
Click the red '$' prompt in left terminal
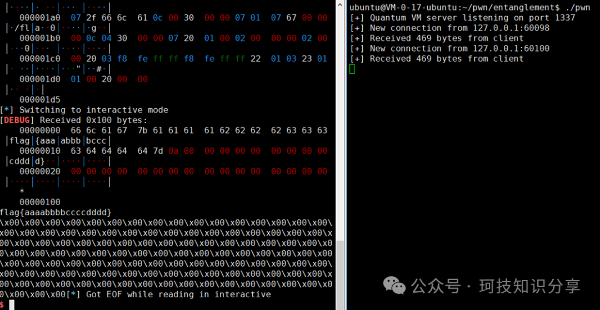click(2, 304)
